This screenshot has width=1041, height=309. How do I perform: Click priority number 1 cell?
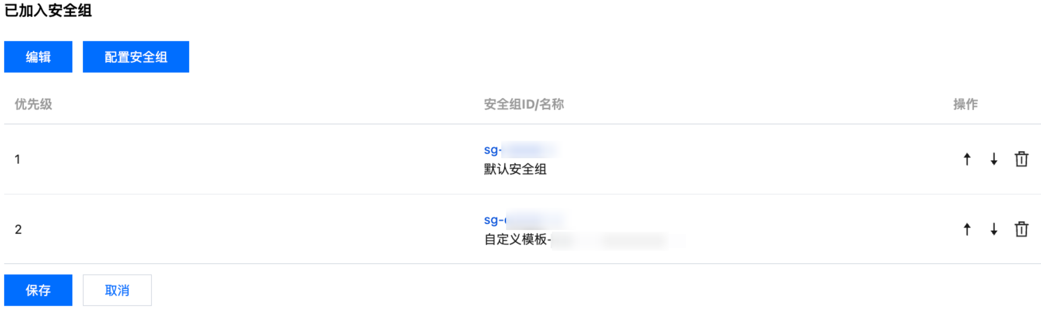coord(17,159)
